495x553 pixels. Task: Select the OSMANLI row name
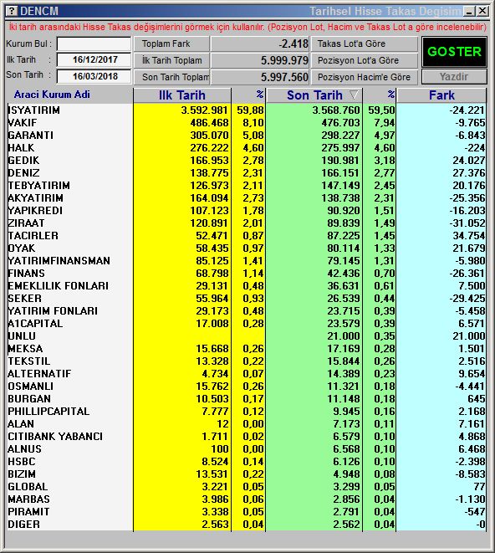point(31,387)
